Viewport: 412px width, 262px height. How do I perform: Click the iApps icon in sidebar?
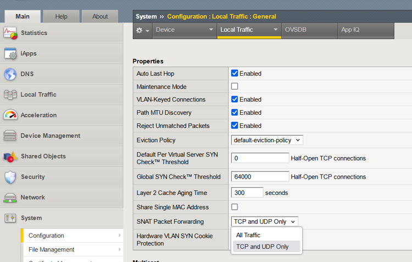[x=10, y=54]
